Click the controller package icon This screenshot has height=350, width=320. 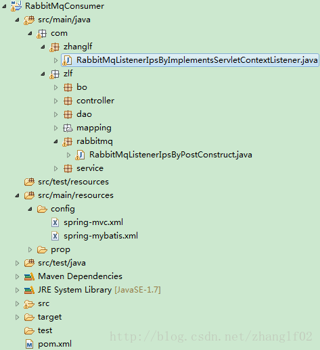coord(68,101)
